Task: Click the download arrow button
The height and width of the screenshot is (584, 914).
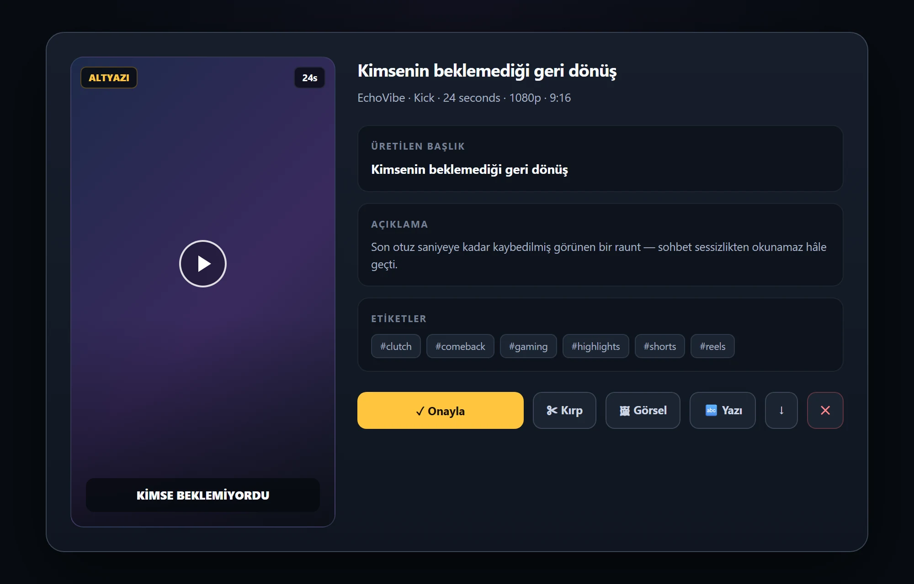Action: tap(781, 410)
